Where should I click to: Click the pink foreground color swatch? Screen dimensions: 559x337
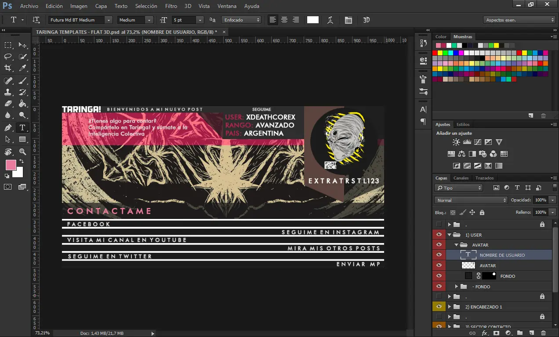coord(11,165)
